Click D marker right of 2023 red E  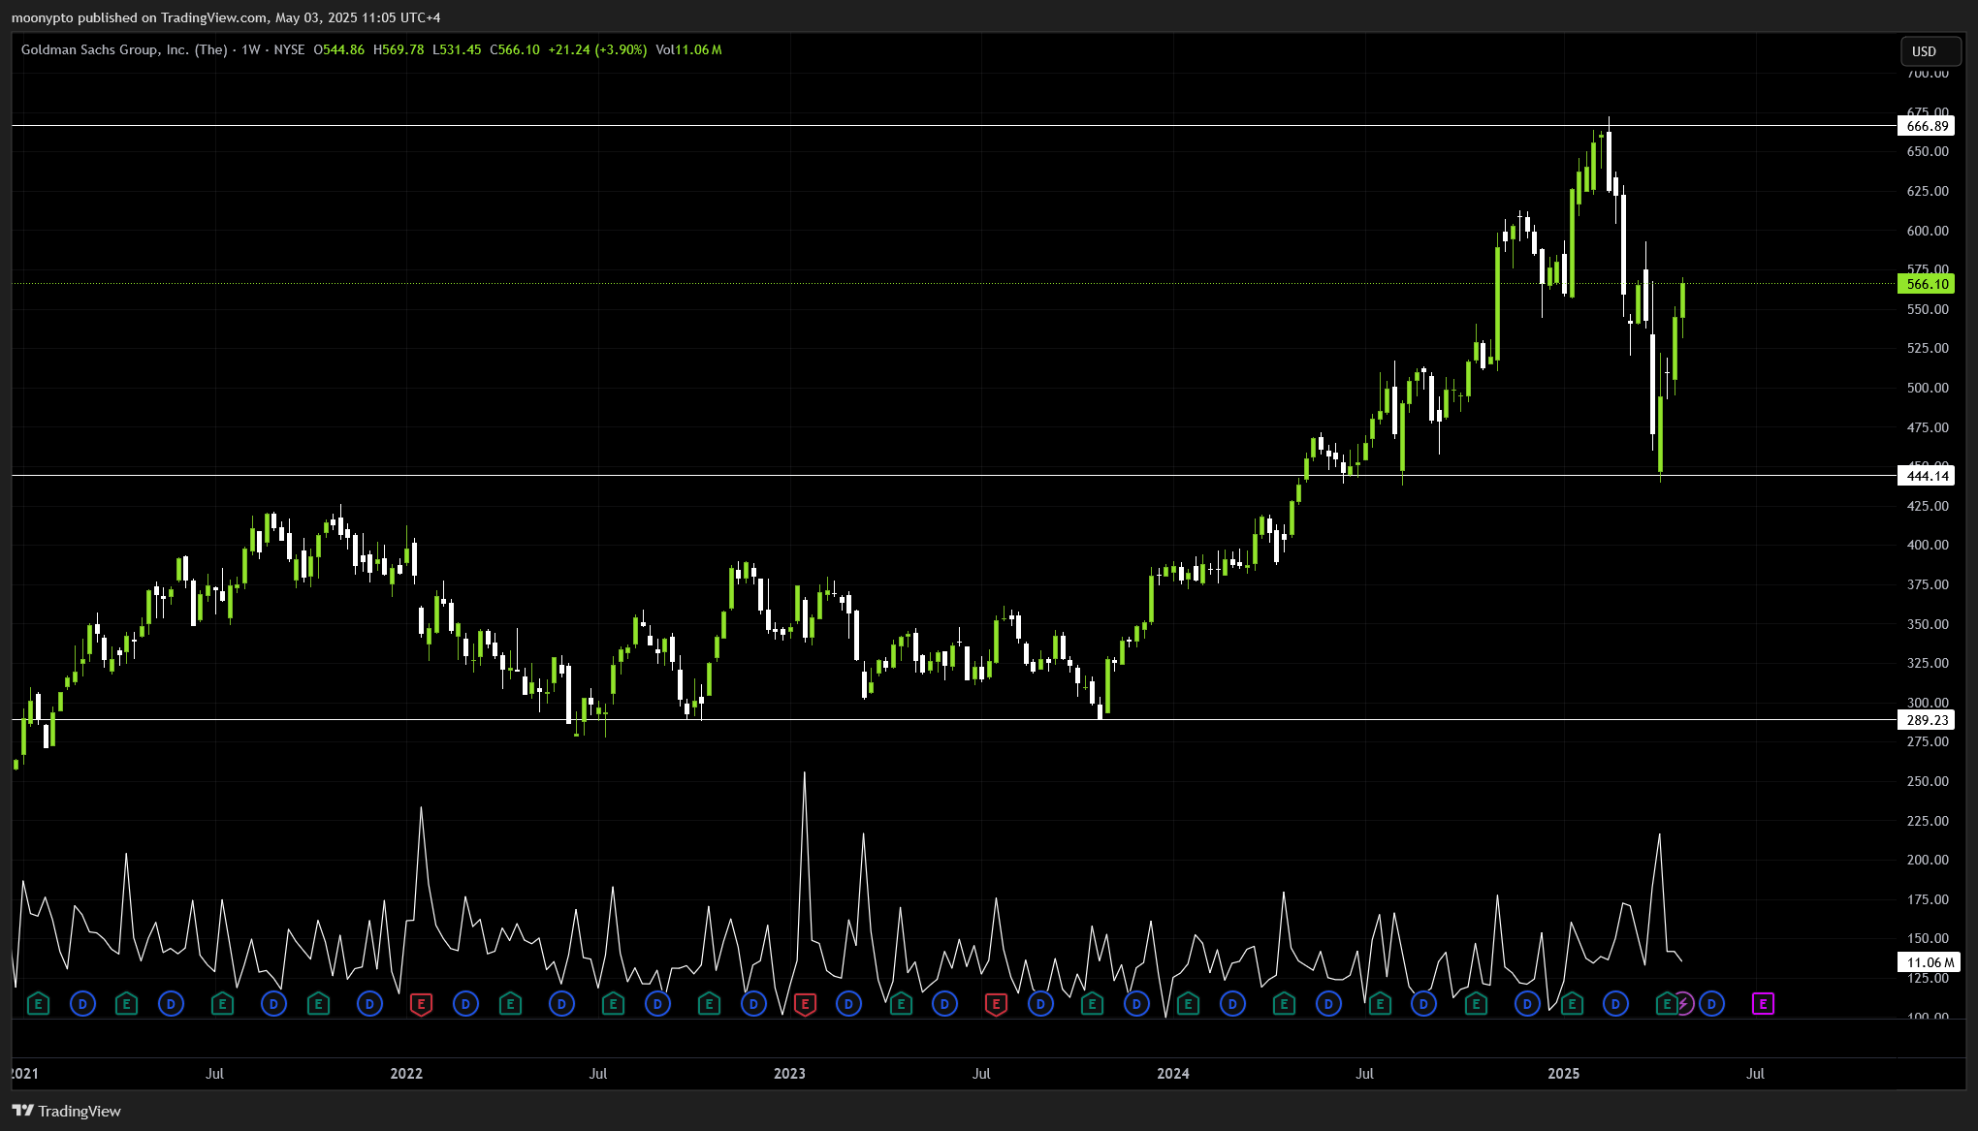pyautogui.click(x=848, y=1004)
